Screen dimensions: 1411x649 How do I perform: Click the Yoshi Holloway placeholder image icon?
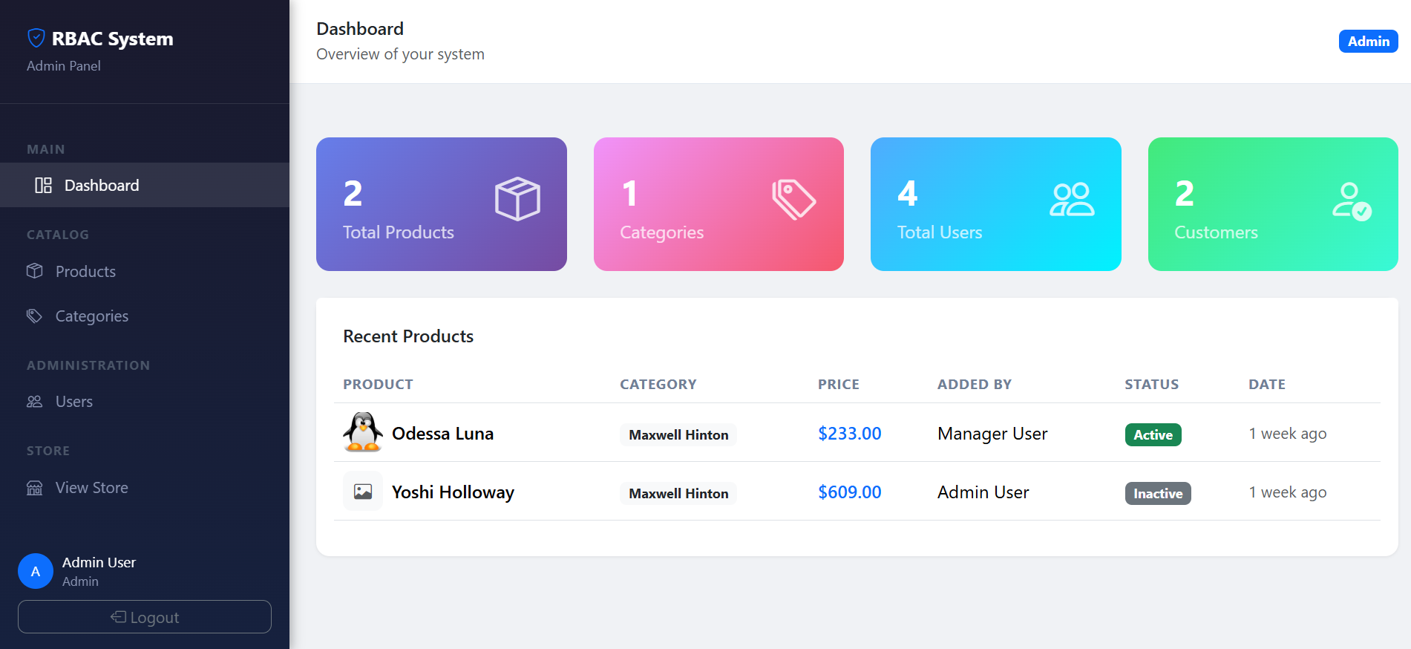click(363, 492)
